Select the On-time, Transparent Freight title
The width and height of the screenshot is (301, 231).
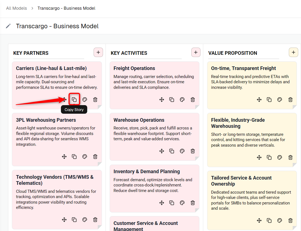click(243, 68)
